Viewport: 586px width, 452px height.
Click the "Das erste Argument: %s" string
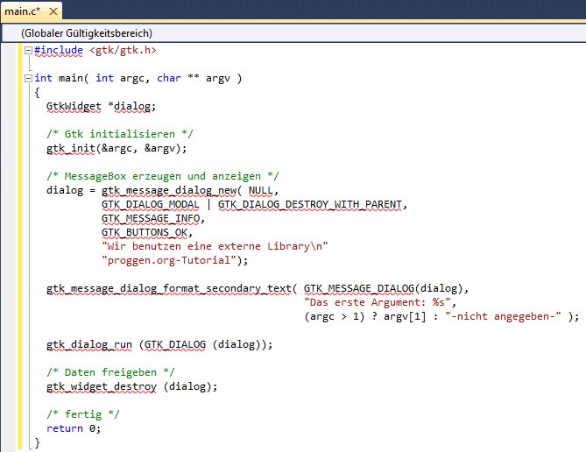pyautogui.click(x=378, y=302)
